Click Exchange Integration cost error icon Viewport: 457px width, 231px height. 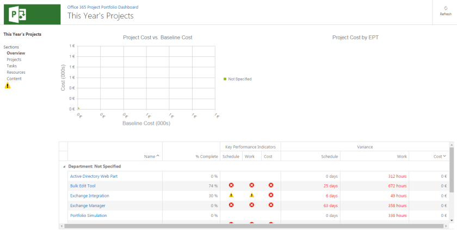pyautogui.click(x=271, y=195)
